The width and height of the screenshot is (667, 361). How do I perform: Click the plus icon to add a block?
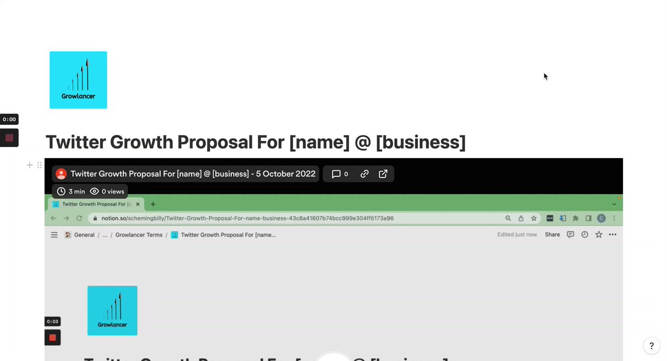coord(30,165)
